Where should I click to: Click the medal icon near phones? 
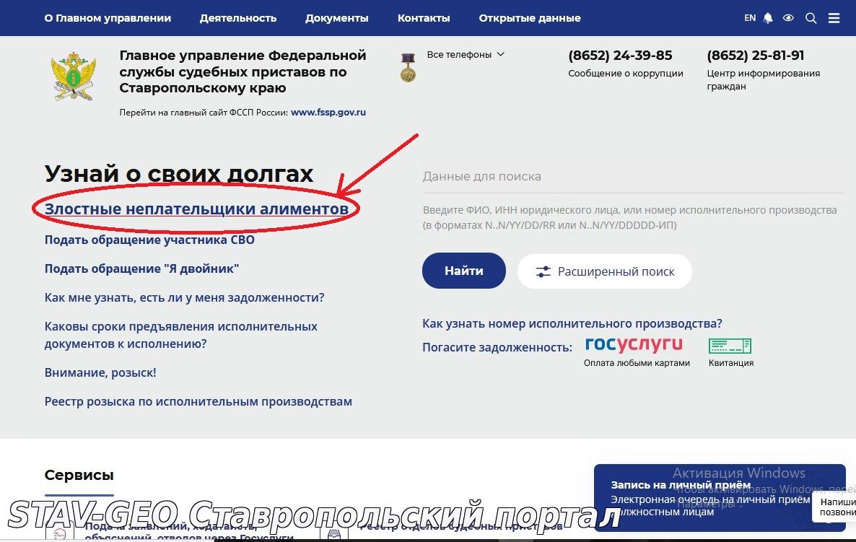point(408,68)
